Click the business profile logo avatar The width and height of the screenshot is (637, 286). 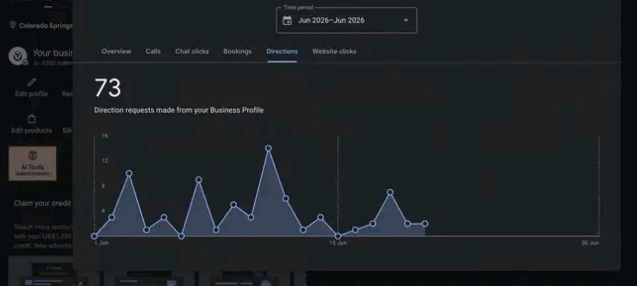coord(18,56)
